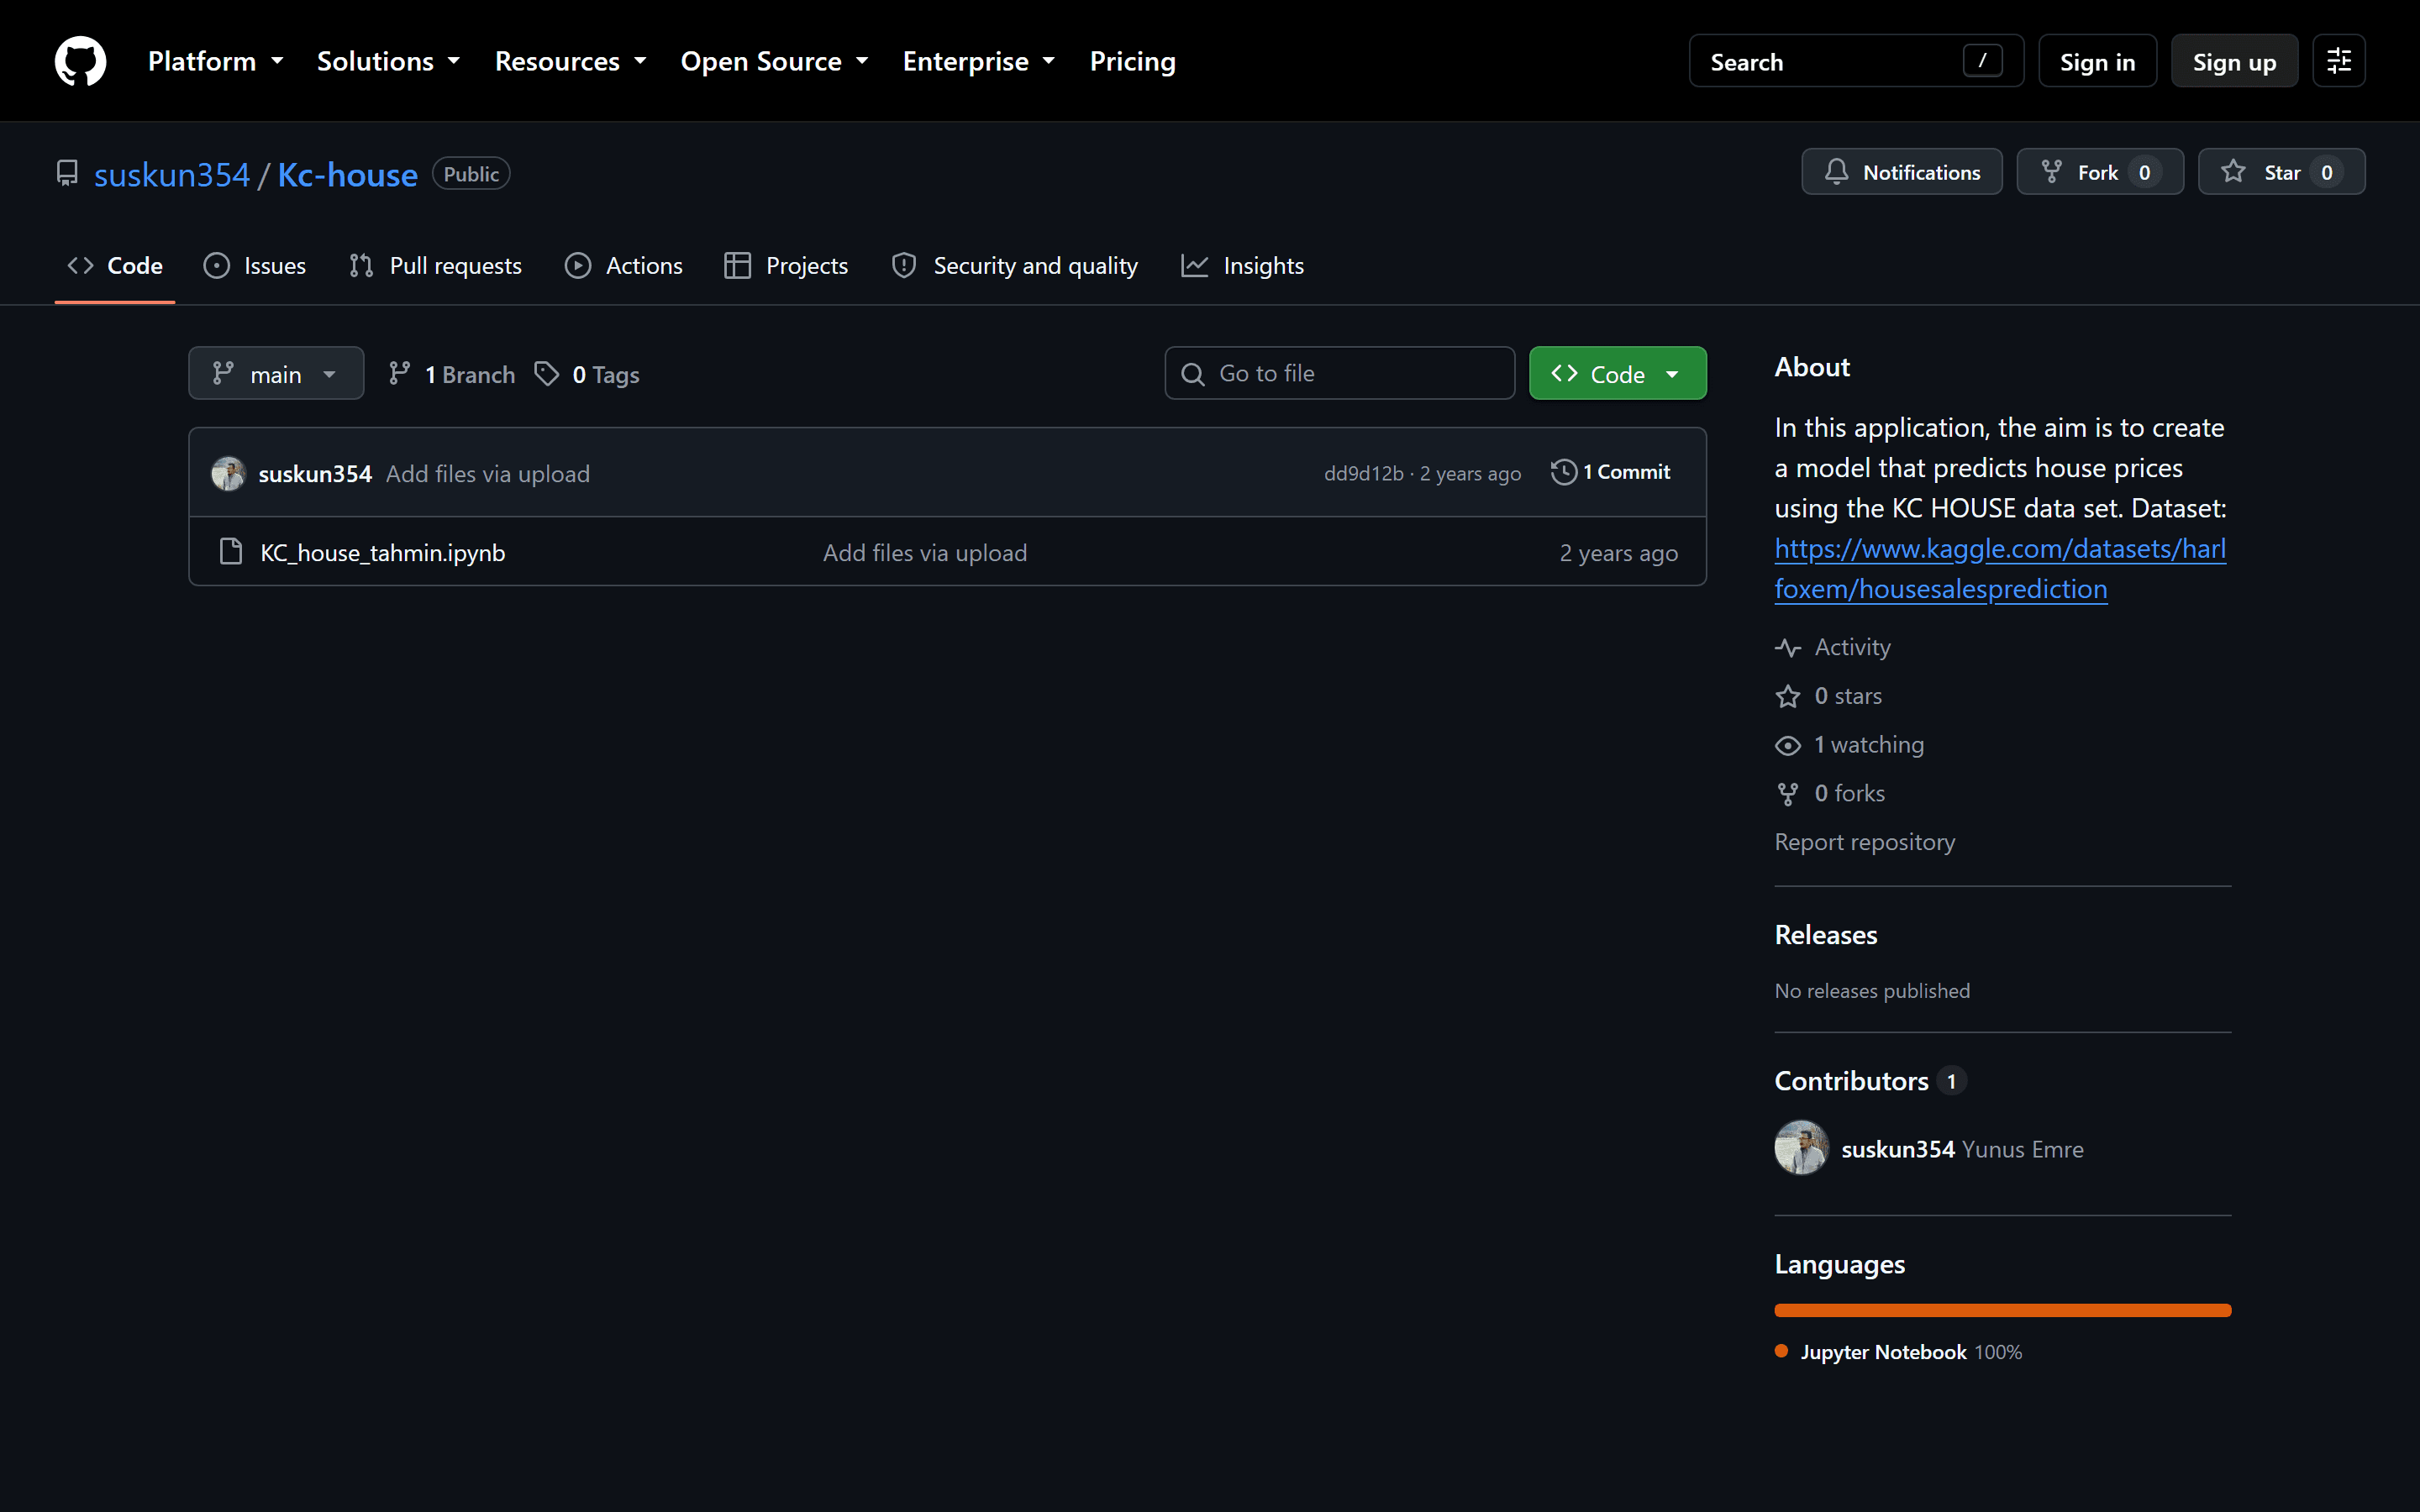View the 1 Branch list
2420x1512 pixels.
(x=452, y=374)
